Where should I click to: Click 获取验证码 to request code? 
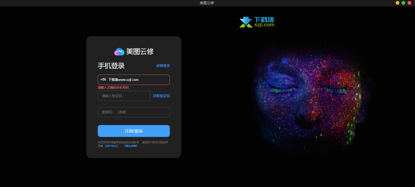click(x=161, y=96)
